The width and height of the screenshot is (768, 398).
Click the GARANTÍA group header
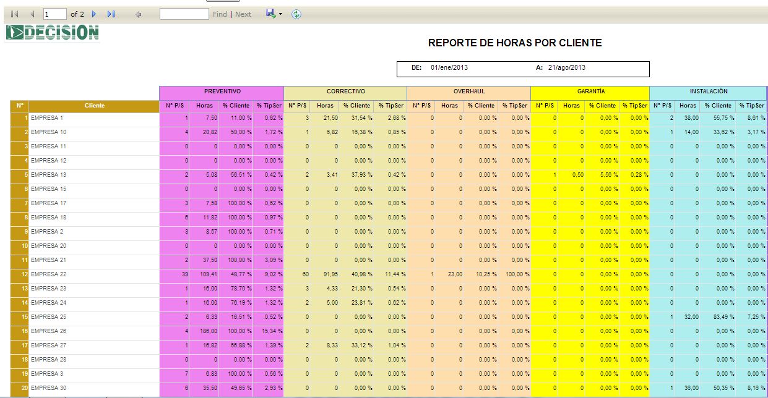click(590, 92)
